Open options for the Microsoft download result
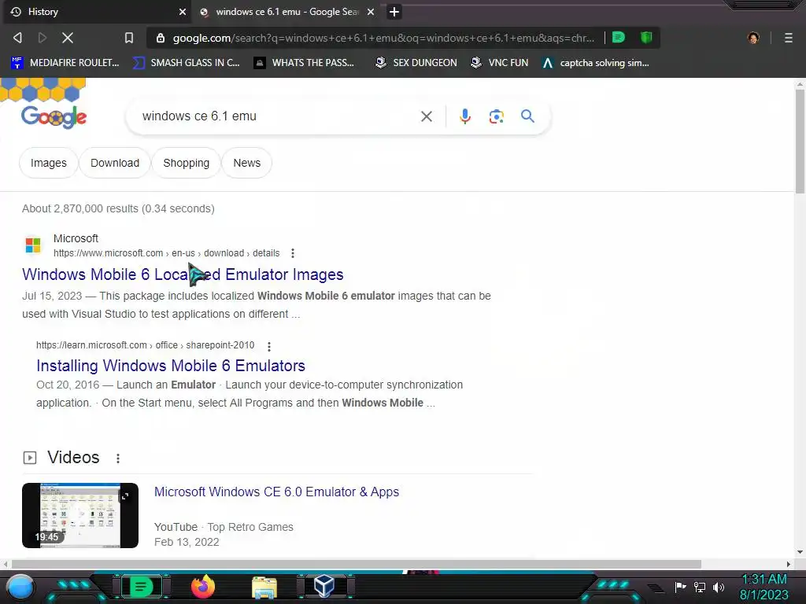This screenshot has width=806, height=604. 293,253
